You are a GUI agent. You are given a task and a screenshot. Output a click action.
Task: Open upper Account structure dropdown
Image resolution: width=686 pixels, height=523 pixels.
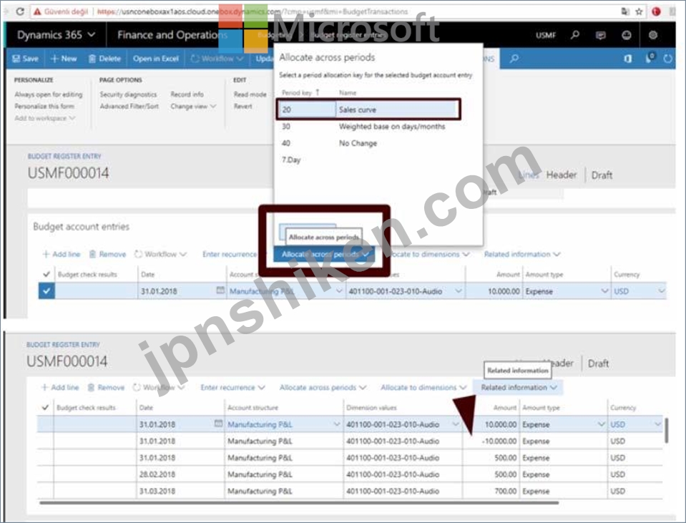pyautogui.click(x=340, y=291)
